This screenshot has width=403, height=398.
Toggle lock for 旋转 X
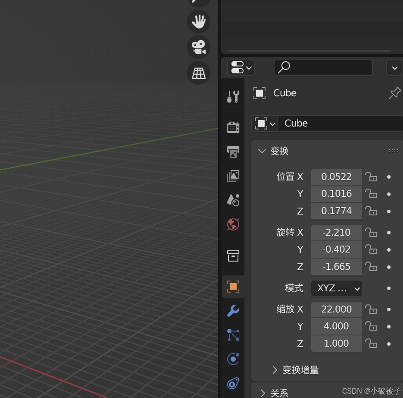coord(372,233)
